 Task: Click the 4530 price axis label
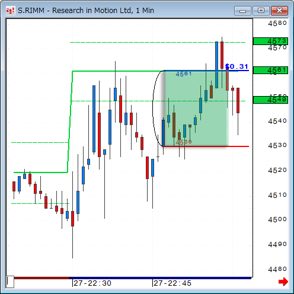click(277, 145)
